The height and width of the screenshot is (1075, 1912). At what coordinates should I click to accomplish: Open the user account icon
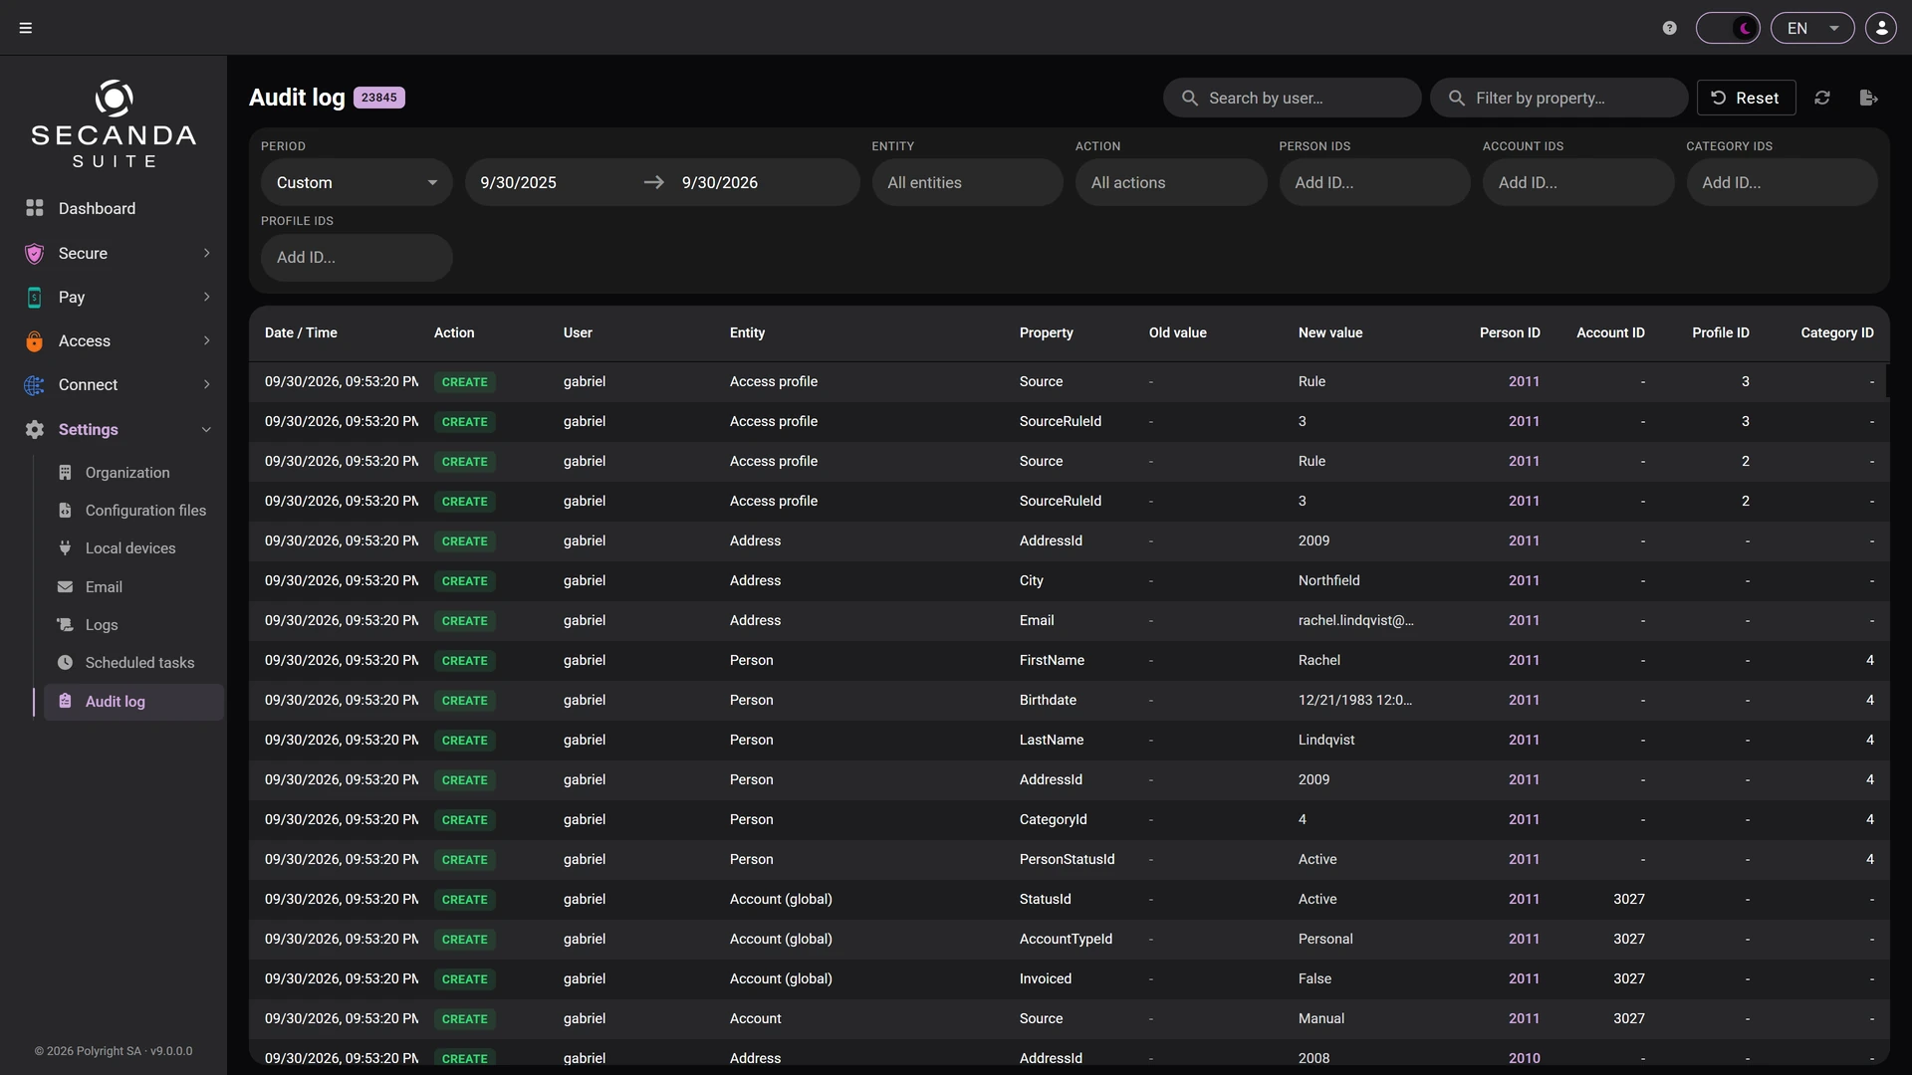1881,28
